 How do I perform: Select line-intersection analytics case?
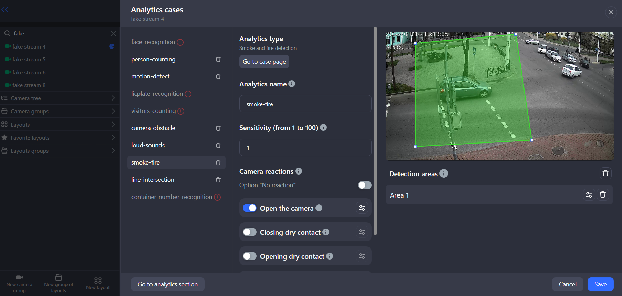coord(153,180)
